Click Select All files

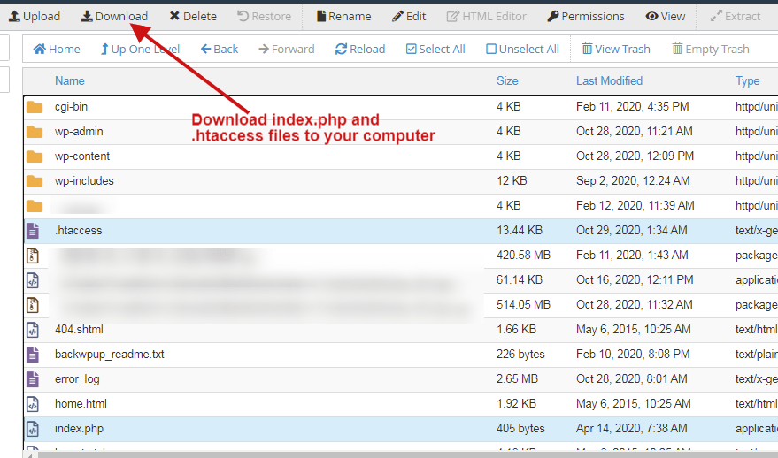coord(435,50)
